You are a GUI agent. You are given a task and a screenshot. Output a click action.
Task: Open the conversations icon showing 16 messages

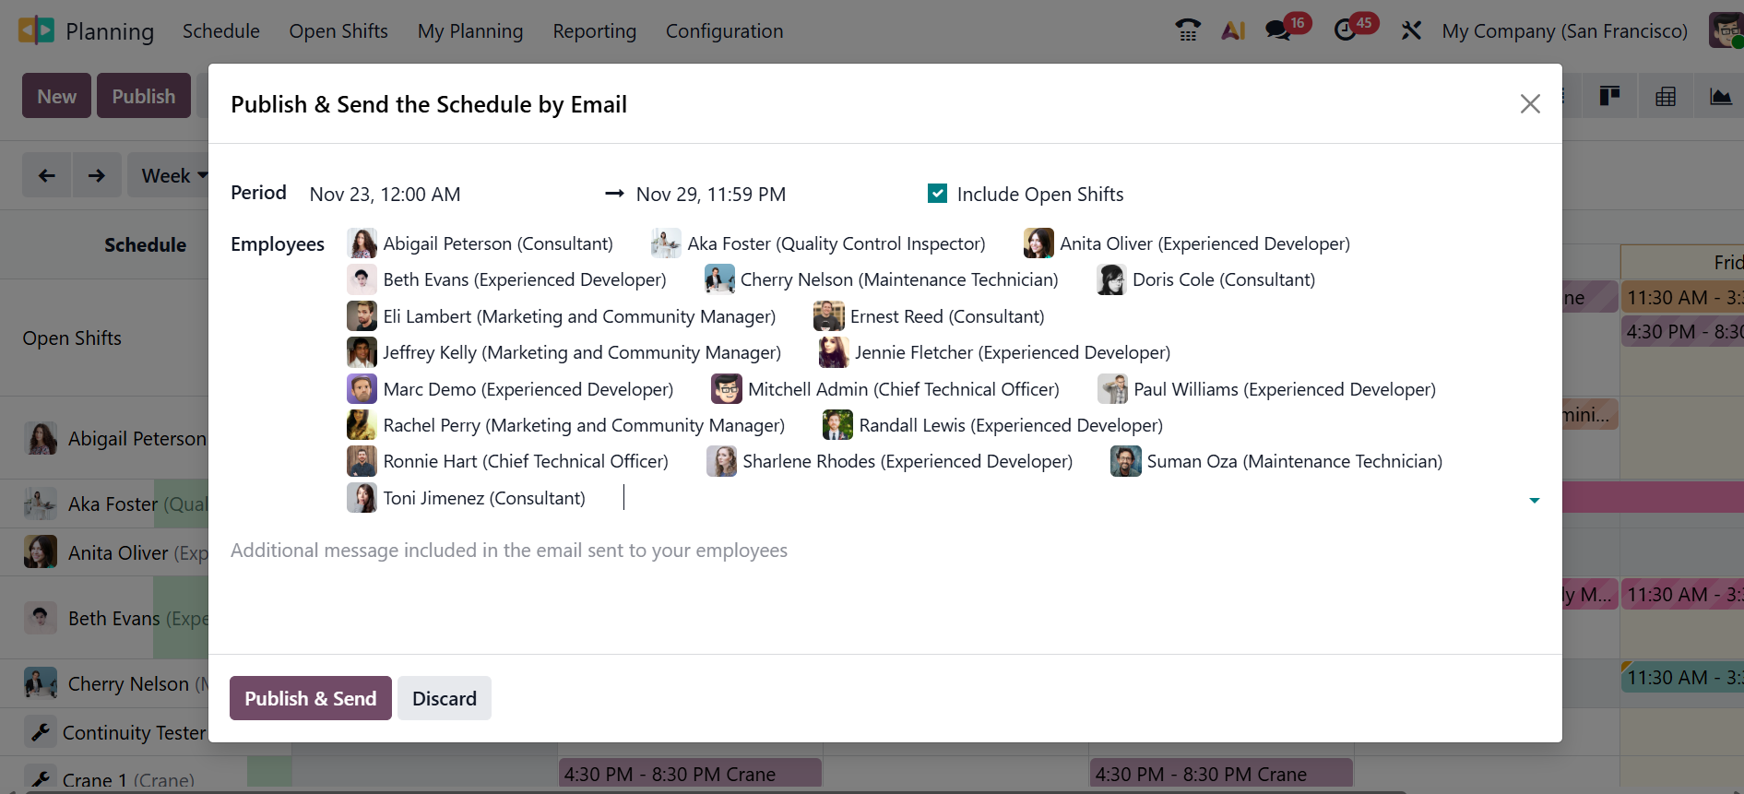tap(1277, 30)
